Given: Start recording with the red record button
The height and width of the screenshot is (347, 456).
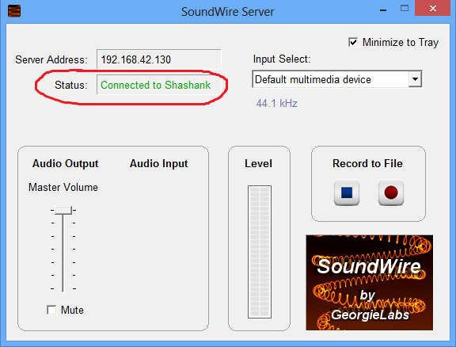Looking at the screenshot, I should (x=391, y=193).
